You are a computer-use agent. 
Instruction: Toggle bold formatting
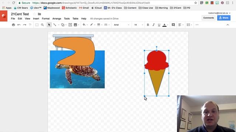click(x=148, y=25)
